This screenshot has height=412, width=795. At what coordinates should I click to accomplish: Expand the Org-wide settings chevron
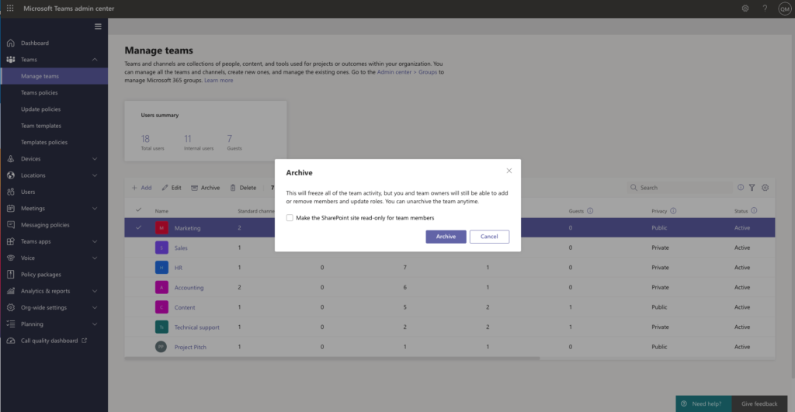(x=95, y=307)
